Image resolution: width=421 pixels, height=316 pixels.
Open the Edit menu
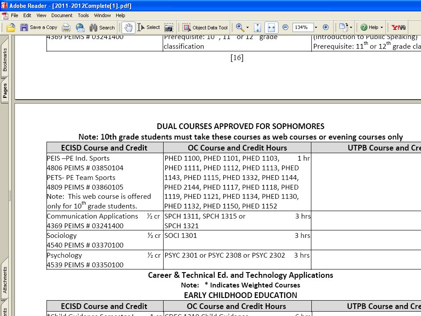coord(27,15)
